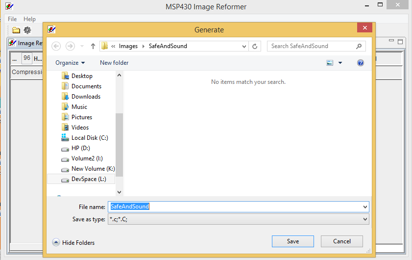Expand the Organize dropdown menu
This screenshot has width=412, height=260.
pos(70,63)
